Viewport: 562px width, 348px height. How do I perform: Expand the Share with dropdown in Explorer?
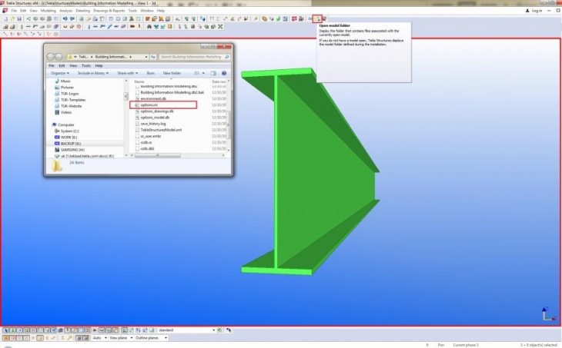pos(127,73)
